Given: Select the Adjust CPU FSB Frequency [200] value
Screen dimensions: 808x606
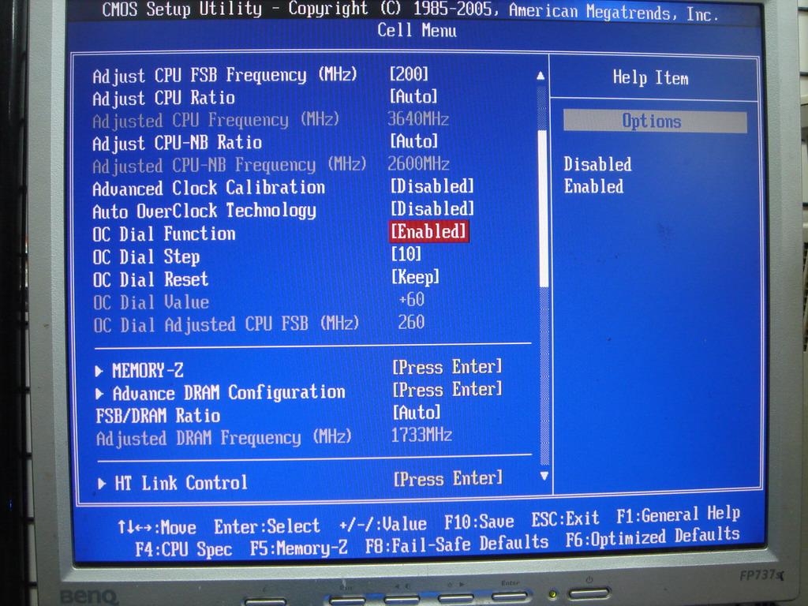Looking at the screenshot, I should [x=409, y=74].
